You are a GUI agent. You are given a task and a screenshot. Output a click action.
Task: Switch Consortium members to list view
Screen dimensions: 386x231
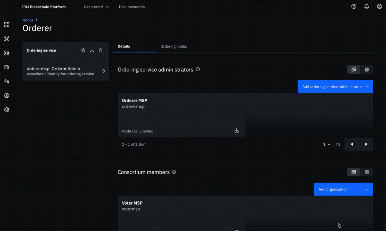(x=367, y=172)
